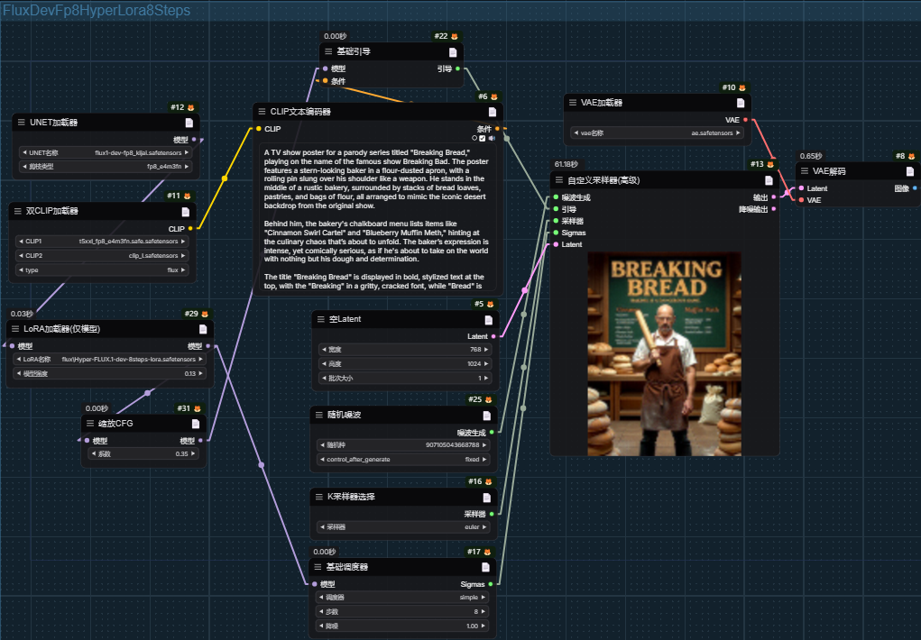Viewport: 921px width, 640px height.
Task: Click the document icon on K采样器选择 node
Action: tap(486, 498)
